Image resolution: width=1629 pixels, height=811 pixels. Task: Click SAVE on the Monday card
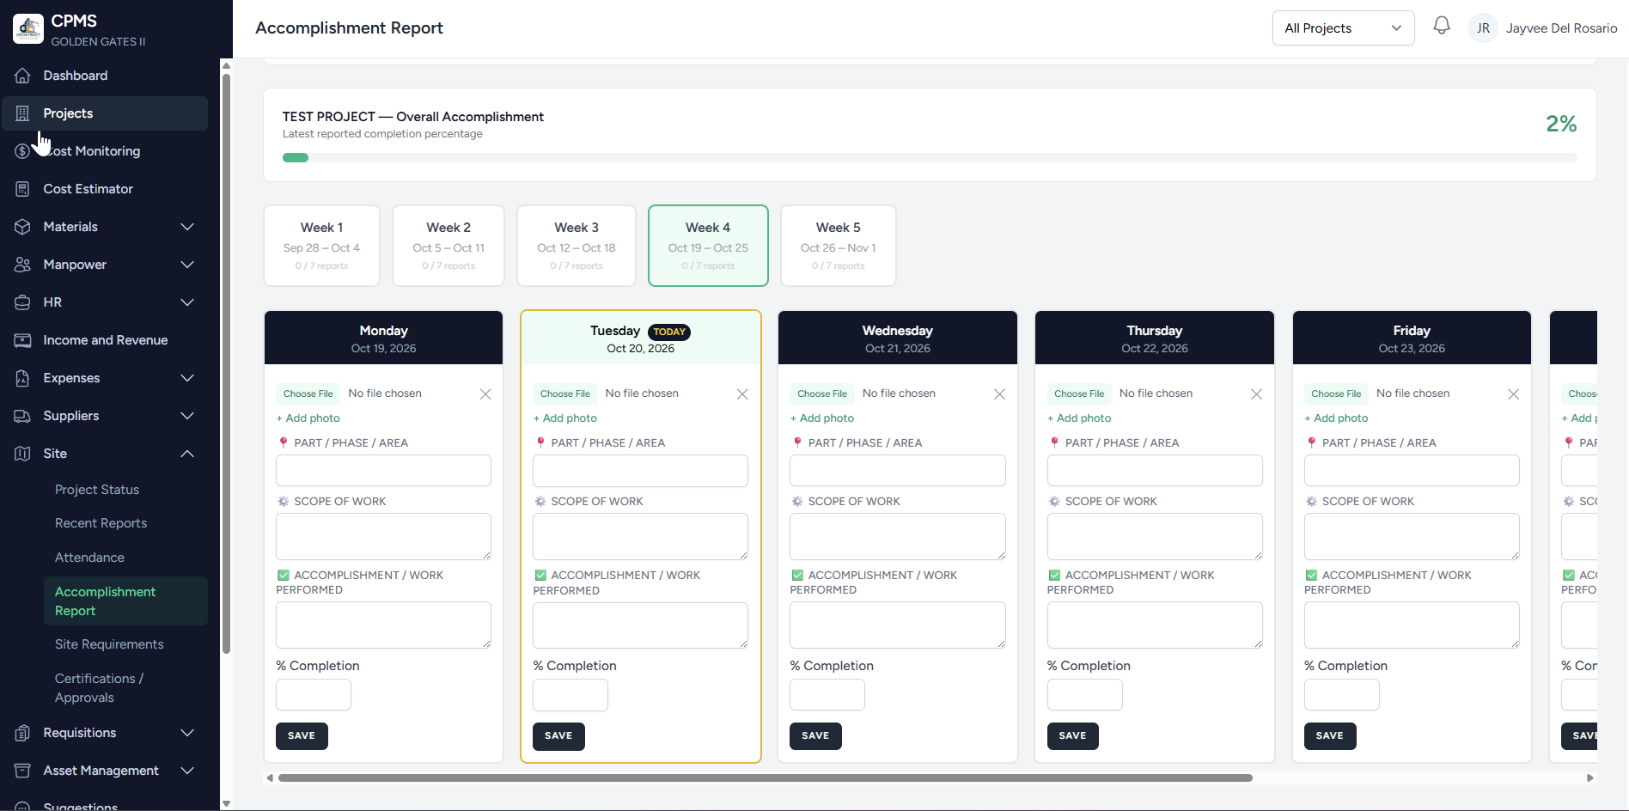[x=302, y=736]
